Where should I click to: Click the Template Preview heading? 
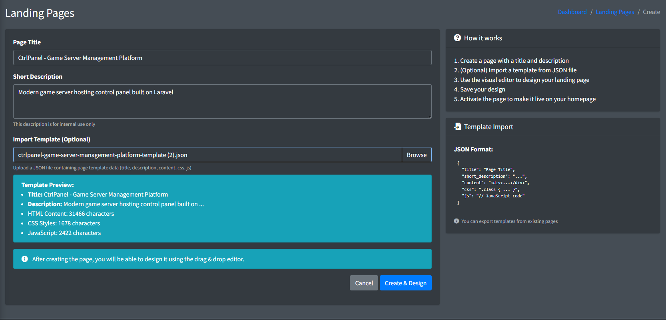coord(48,185)
